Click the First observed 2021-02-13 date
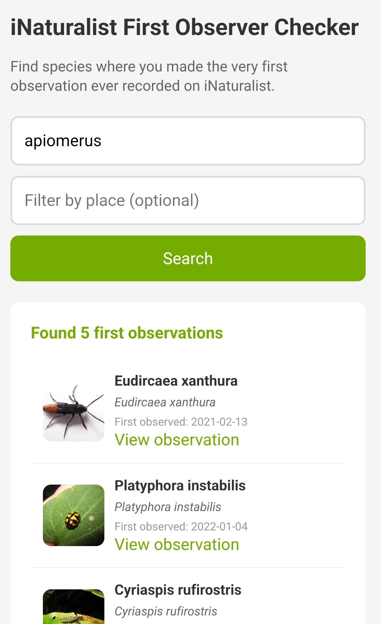 [181, 422]
